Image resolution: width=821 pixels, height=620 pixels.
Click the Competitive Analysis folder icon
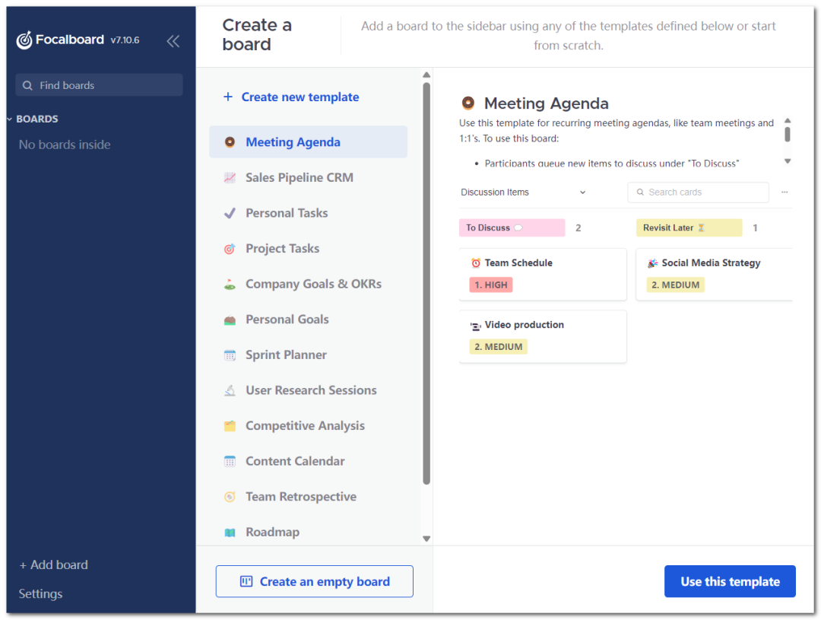point(230,426)
